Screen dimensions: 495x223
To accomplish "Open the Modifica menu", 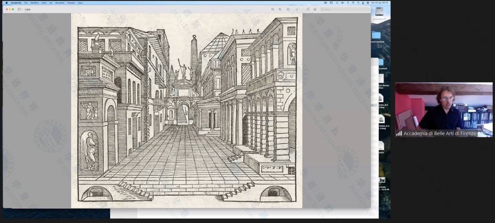I will click(x=34, y=3).
